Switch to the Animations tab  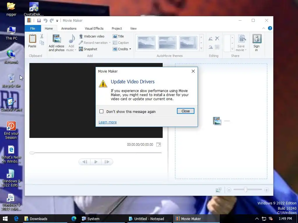pos(69,28)
